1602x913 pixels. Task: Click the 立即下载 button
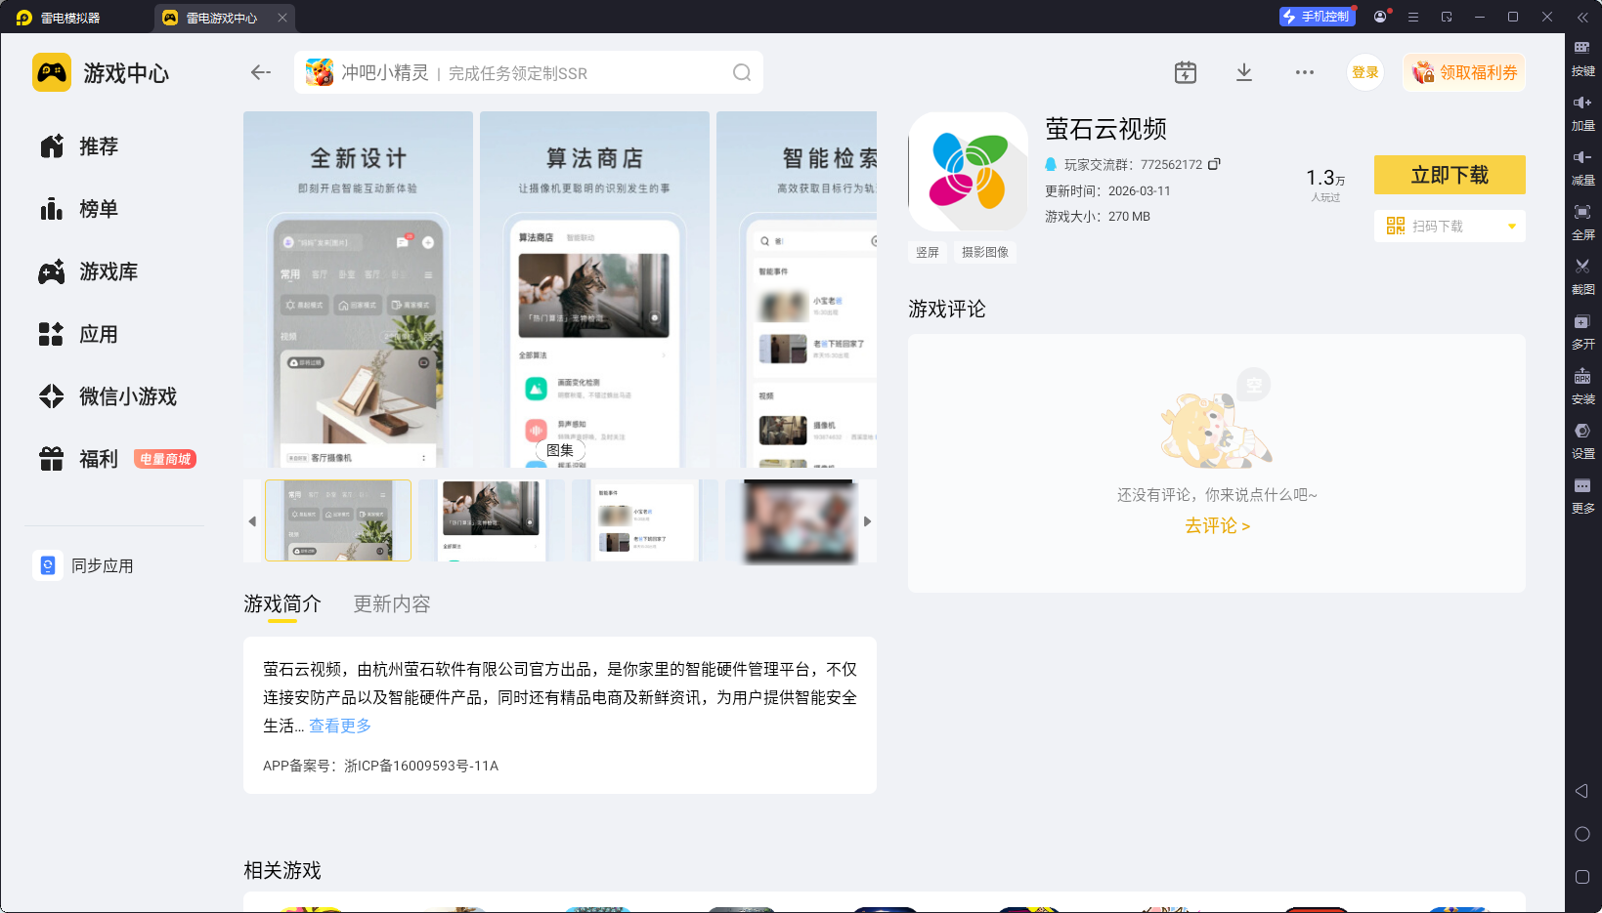tap(1450, 175)
